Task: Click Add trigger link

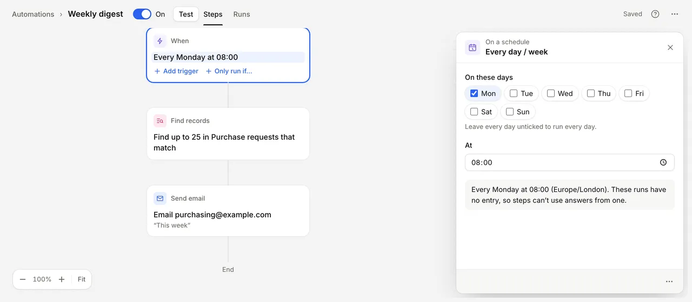Action: (176, 71)
